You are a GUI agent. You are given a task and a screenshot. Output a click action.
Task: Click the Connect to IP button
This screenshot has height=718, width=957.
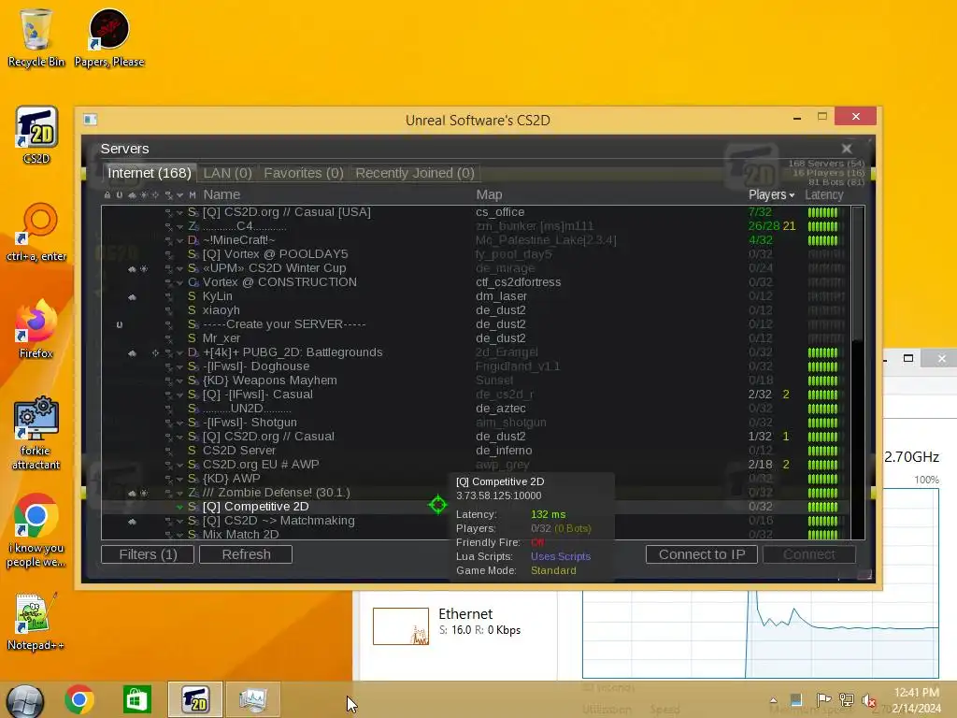702,554
